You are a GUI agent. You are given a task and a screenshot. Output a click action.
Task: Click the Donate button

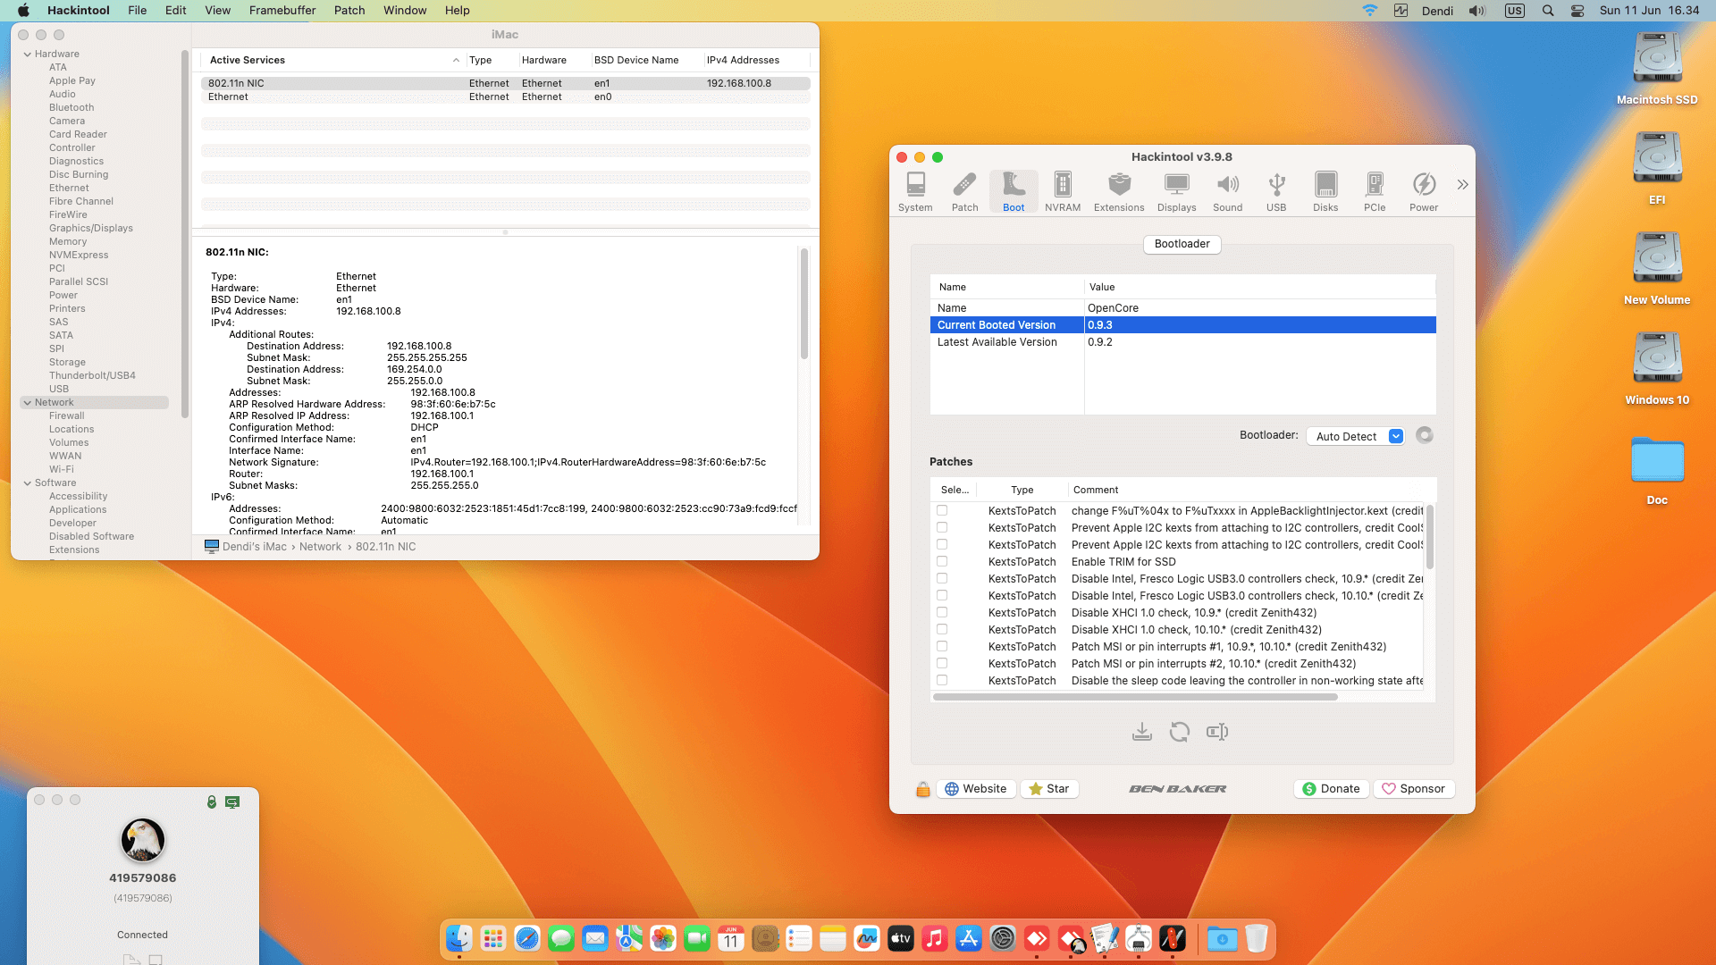(x=1331, y=789)
